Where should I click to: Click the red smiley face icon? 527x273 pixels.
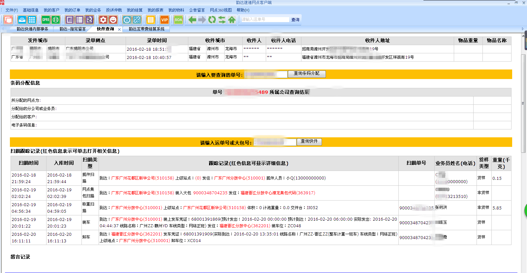pyautogui.click(x=113, y=20)
